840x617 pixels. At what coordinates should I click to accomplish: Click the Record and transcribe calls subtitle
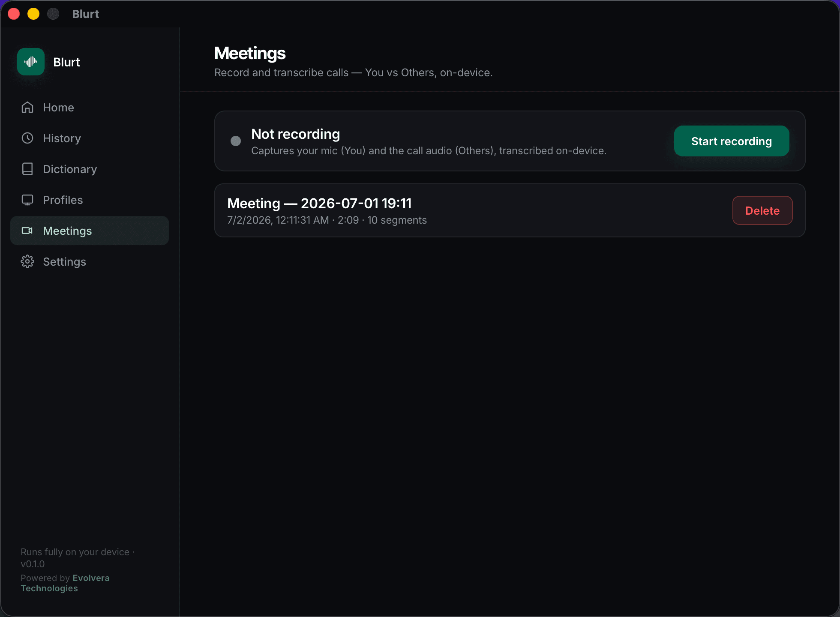pos(354,73)
